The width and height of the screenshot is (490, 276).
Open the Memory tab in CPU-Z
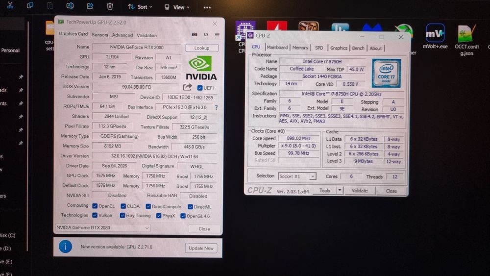point(300,48)
